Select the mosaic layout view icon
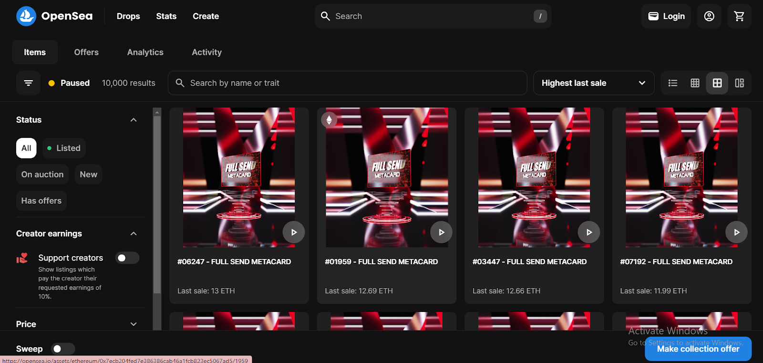Viewport: 763px width, 363px height. click(x=739, y=83)
